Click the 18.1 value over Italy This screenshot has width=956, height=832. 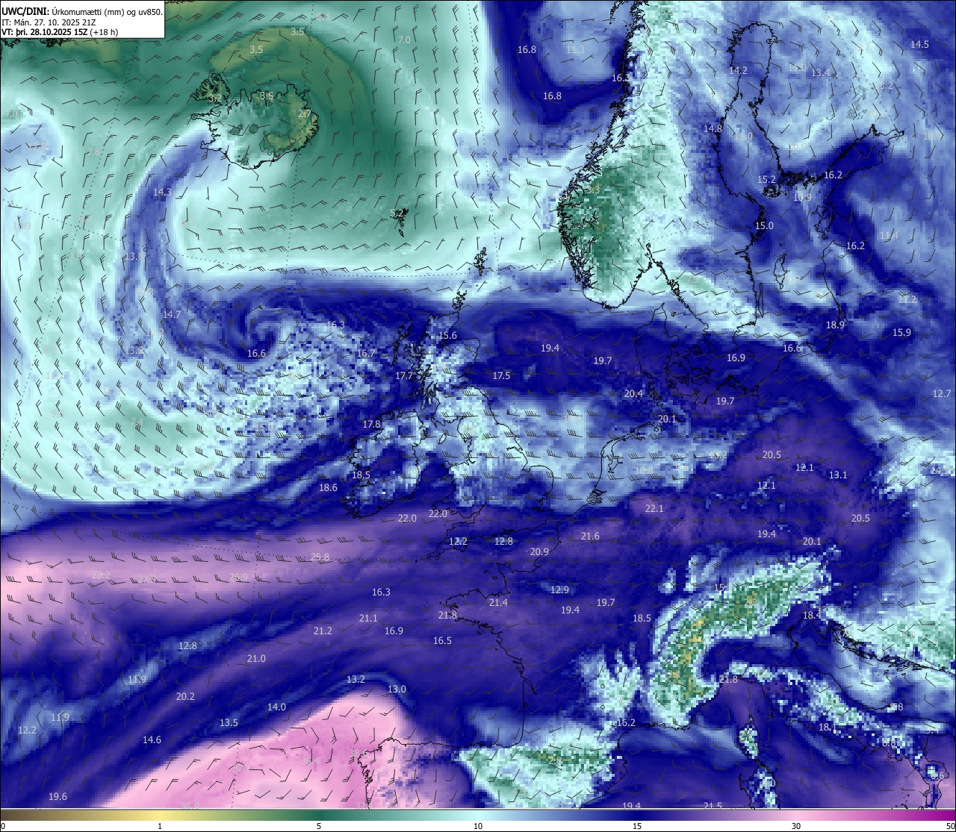click(x=828, y=727)
